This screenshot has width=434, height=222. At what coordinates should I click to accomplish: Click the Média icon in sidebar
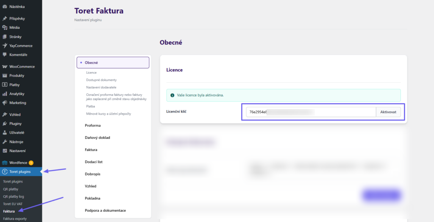(x=4, y=28)
